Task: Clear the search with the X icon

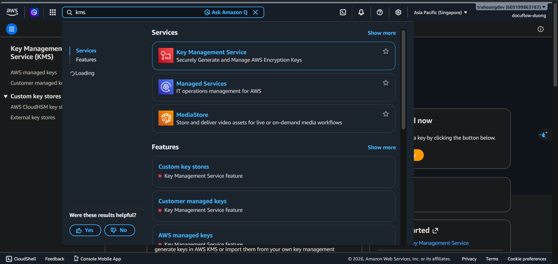Action: click(x=255, y=12)
